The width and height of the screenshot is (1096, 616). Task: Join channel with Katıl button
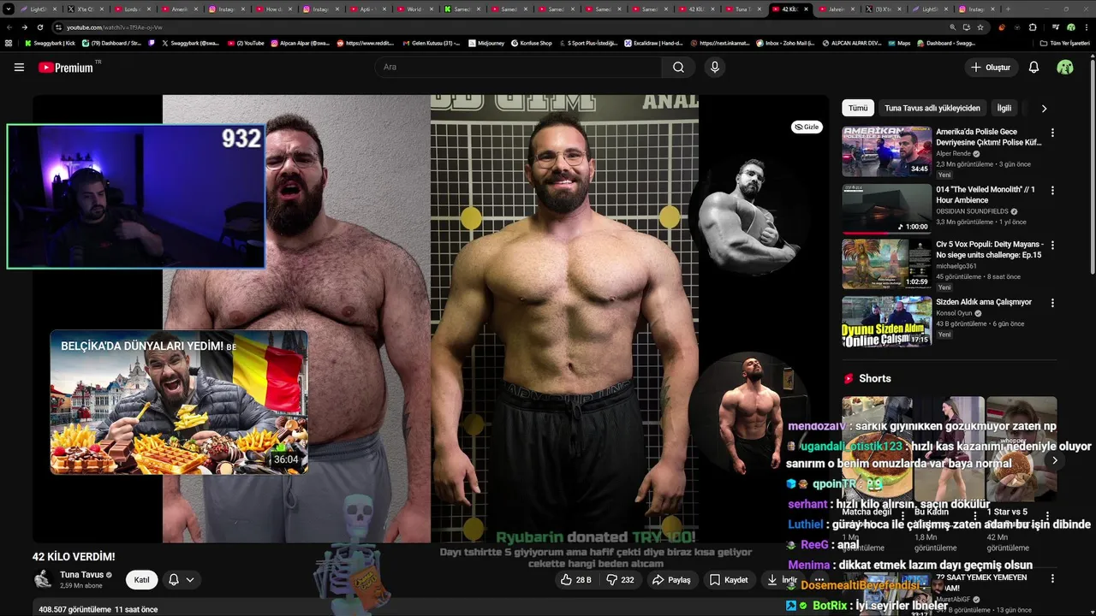click(142, 580)
